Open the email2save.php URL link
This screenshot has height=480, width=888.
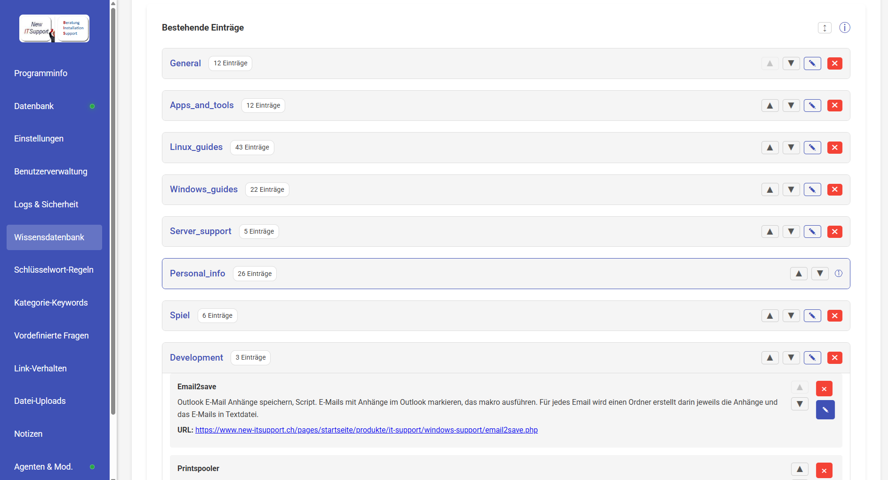pos(366,430)
